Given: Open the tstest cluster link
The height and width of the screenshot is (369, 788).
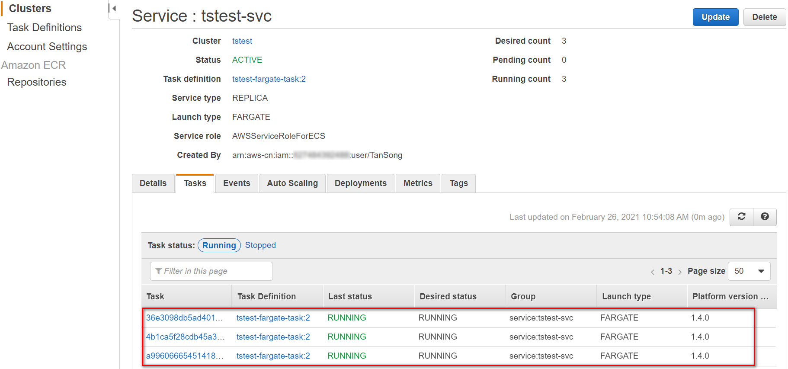Looking at the screenshot, I should click(242, 41).
